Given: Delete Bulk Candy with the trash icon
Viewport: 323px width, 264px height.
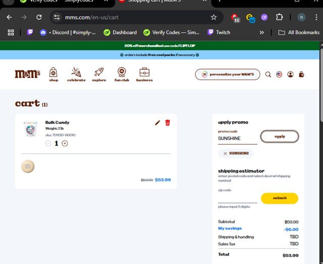Looking at the screenshot, I should [x=168, y=123].
